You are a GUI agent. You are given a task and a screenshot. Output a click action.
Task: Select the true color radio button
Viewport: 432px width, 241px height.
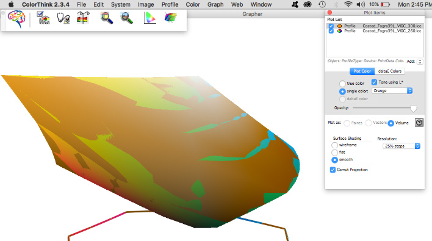(342, 84)
